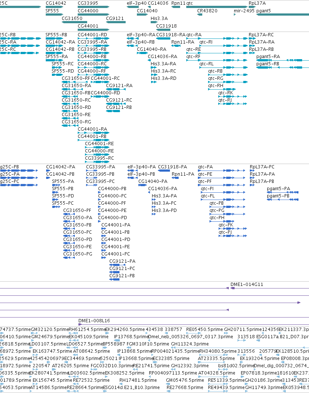Click transcript His3.3A-RD

(x=163, y=78)
